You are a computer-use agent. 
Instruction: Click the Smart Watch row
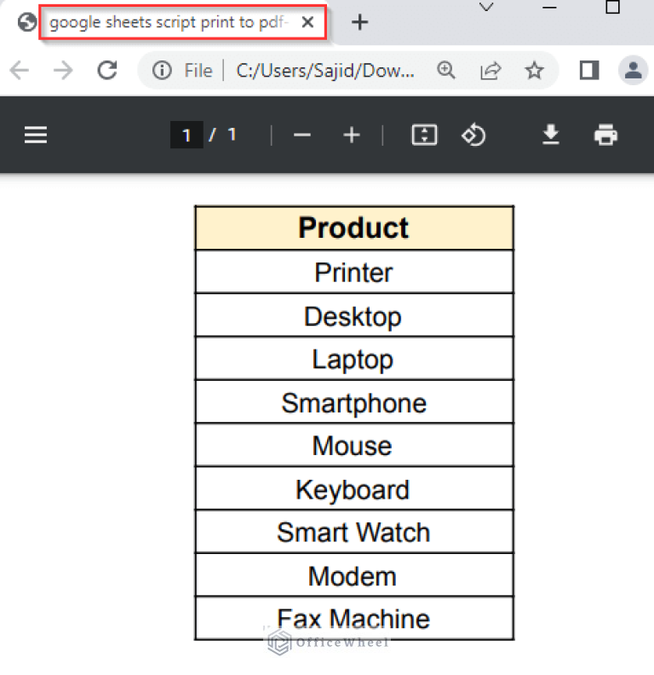coord(354,532)
